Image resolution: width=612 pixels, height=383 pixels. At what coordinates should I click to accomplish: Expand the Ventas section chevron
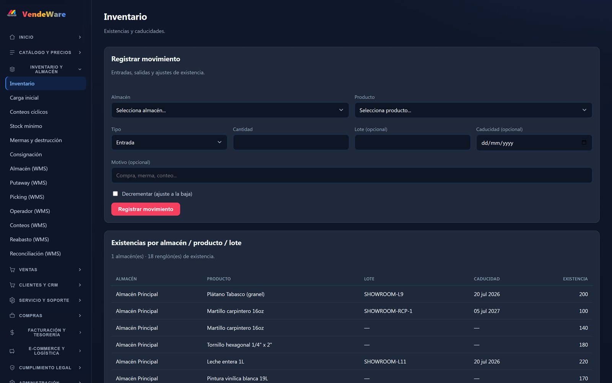80,270
